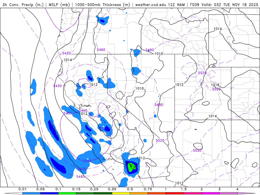The width and height of the screenshot is (260, 195).
Task: Pick the bright green 0.1–0.15 legend swatch
Action: pos(67,193)
